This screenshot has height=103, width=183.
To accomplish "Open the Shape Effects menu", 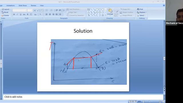I will (x=126, y=15).
